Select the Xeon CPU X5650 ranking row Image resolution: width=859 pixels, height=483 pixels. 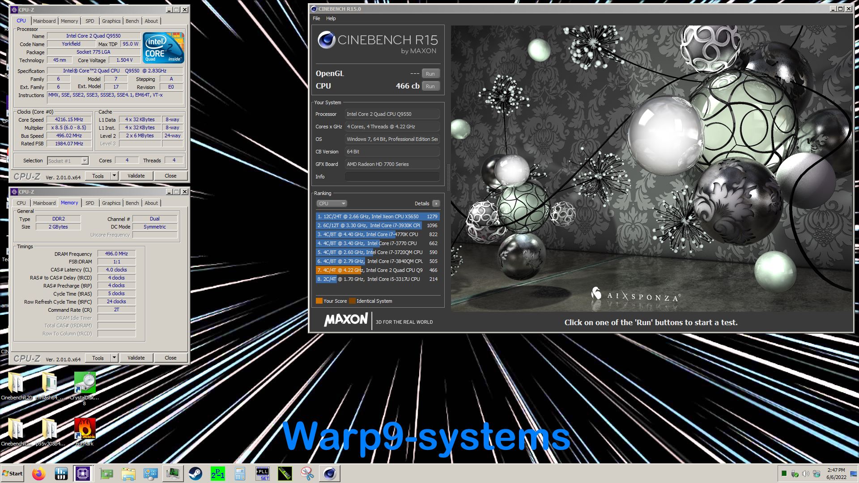378,216
